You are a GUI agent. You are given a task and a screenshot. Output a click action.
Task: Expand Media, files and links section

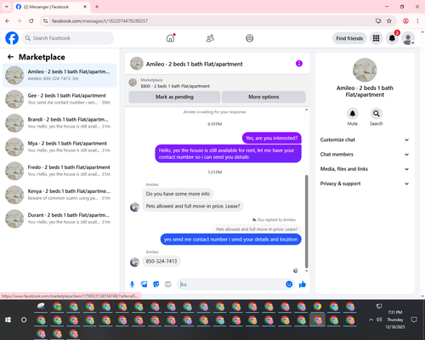pos(365,169)
